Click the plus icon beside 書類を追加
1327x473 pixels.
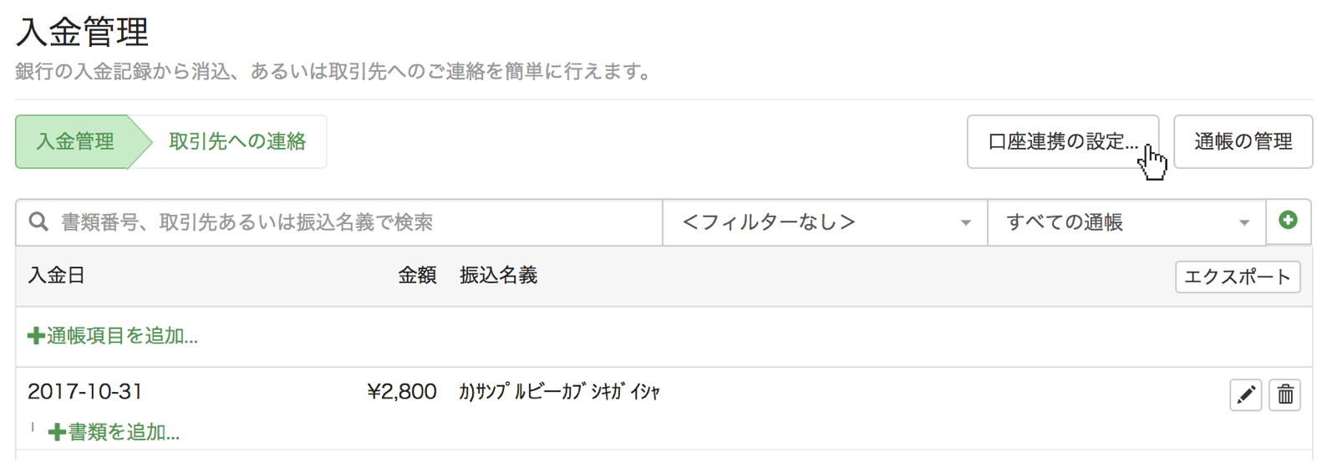pyautogui.click(x=57, y=432)
